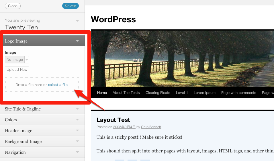Expand the Colors section arrow
This screenshot has height=161, width=274.
(x=77, y=120)
